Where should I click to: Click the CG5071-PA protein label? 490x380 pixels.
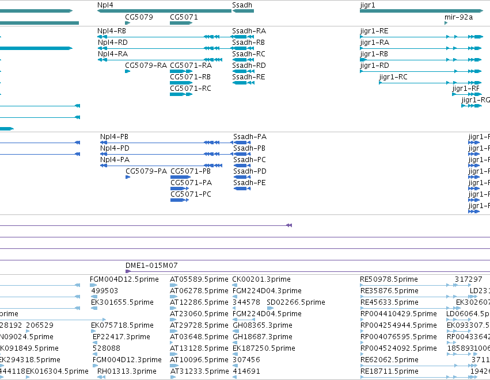point(191,183)
